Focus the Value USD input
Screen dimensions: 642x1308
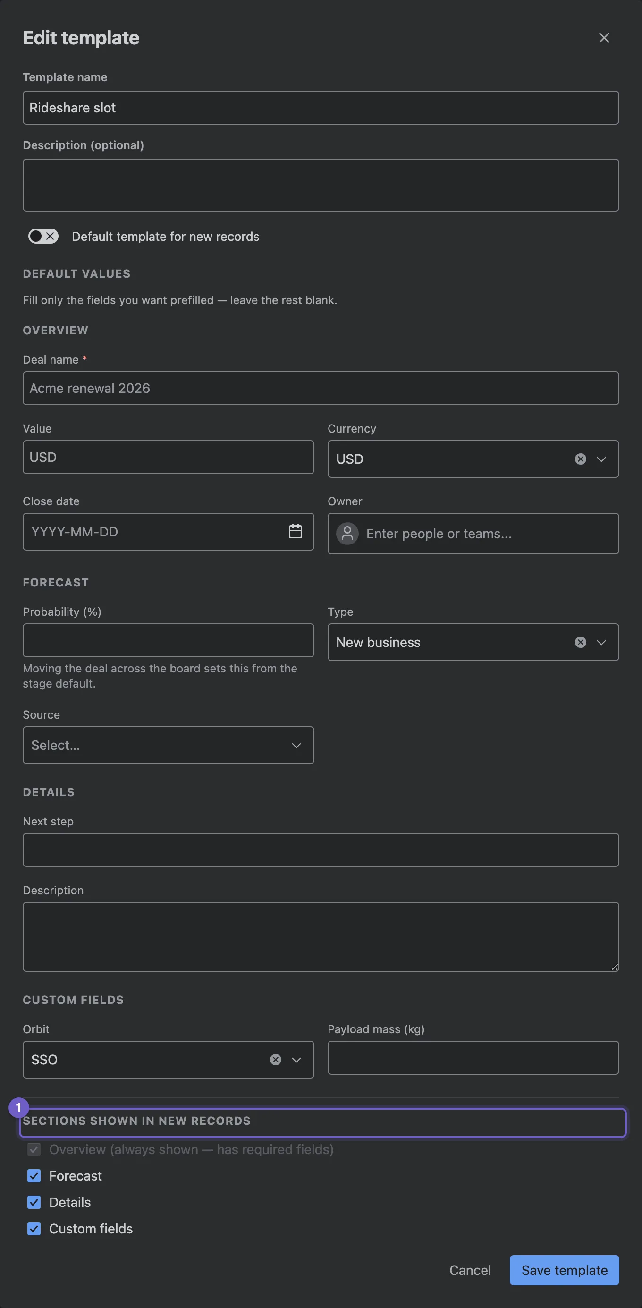(168, 457)
